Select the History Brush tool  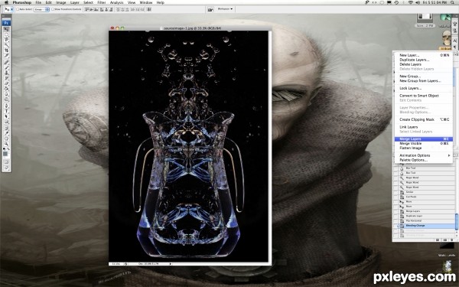6,78
